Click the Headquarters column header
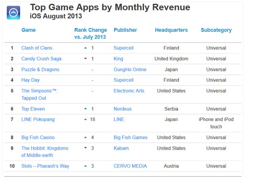 tap(171, 30)
